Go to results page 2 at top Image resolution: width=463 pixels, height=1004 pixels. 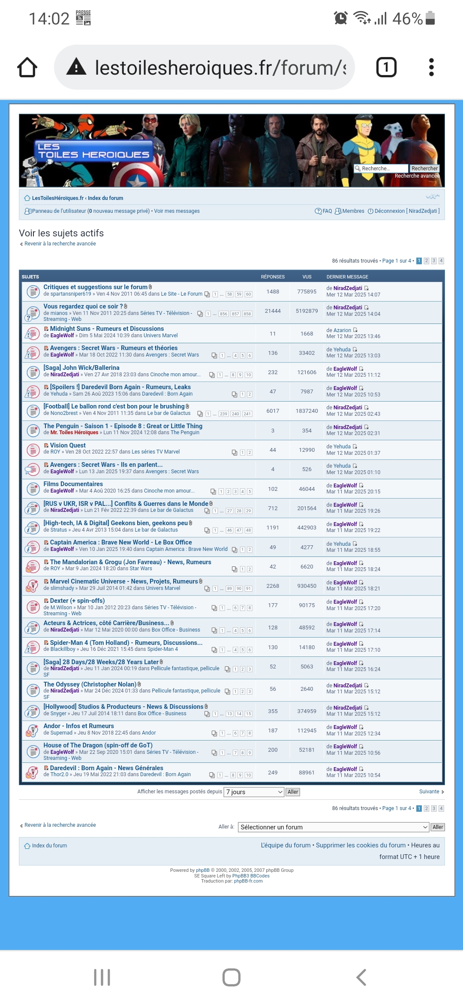(426, 261)
